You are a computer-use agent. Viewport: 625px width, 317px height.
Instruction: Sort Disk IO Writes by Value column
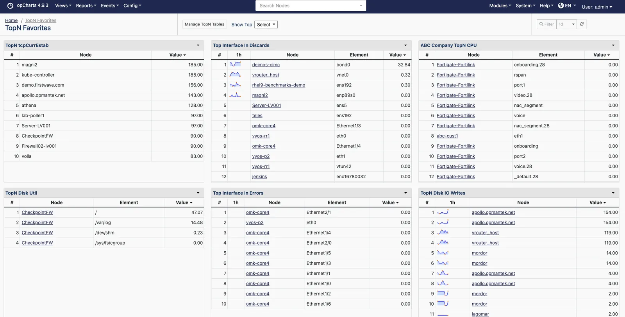(x=598, y=202)
